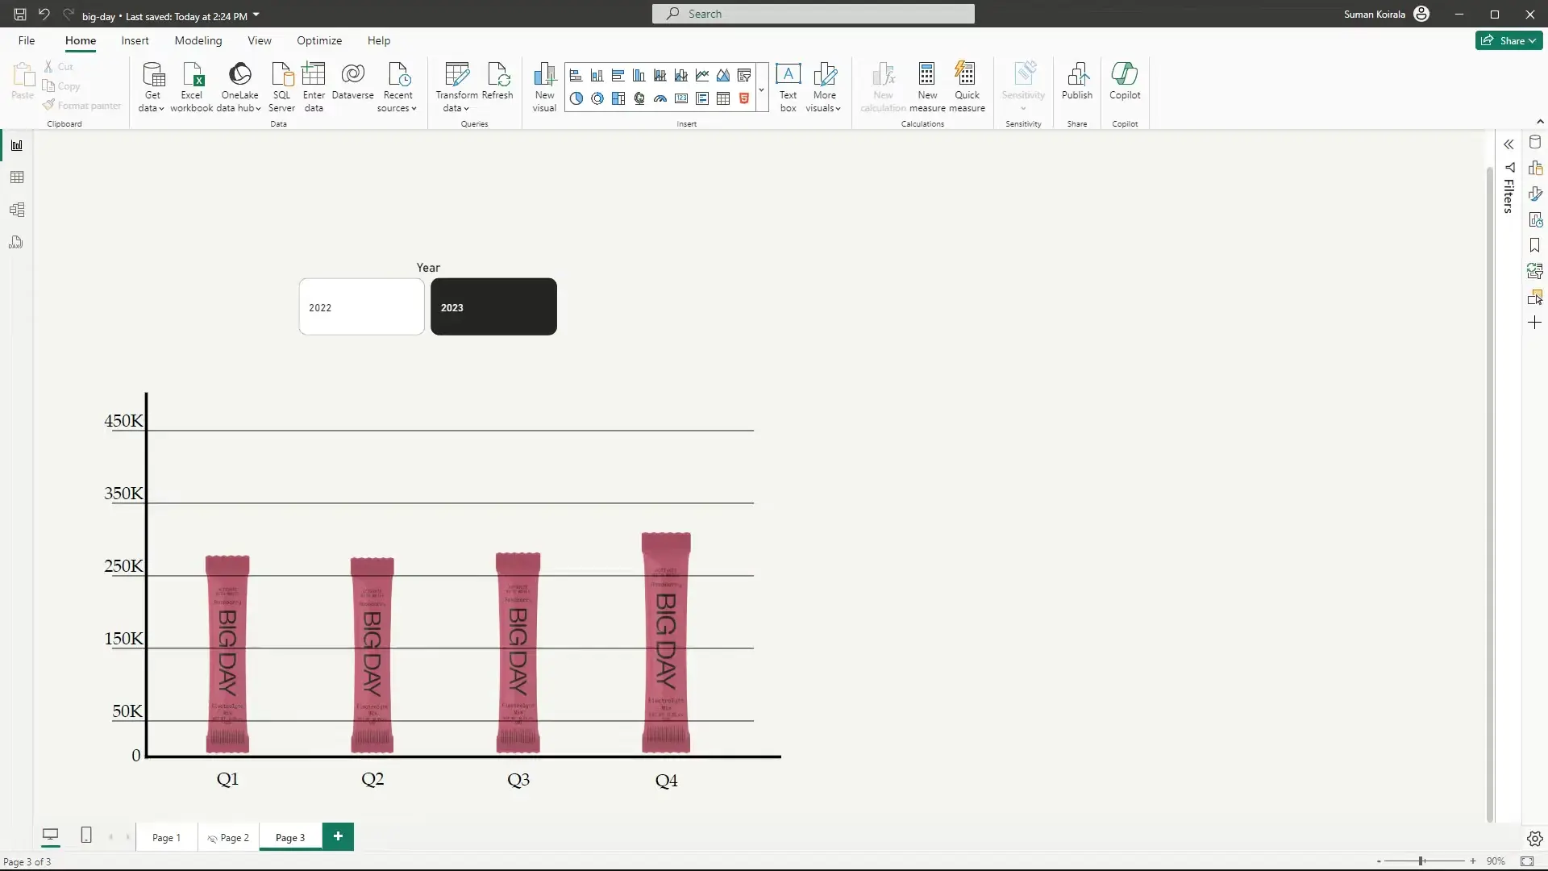Add a Text box
This screenshot has width=1548, height=871.
pos(788,86)
